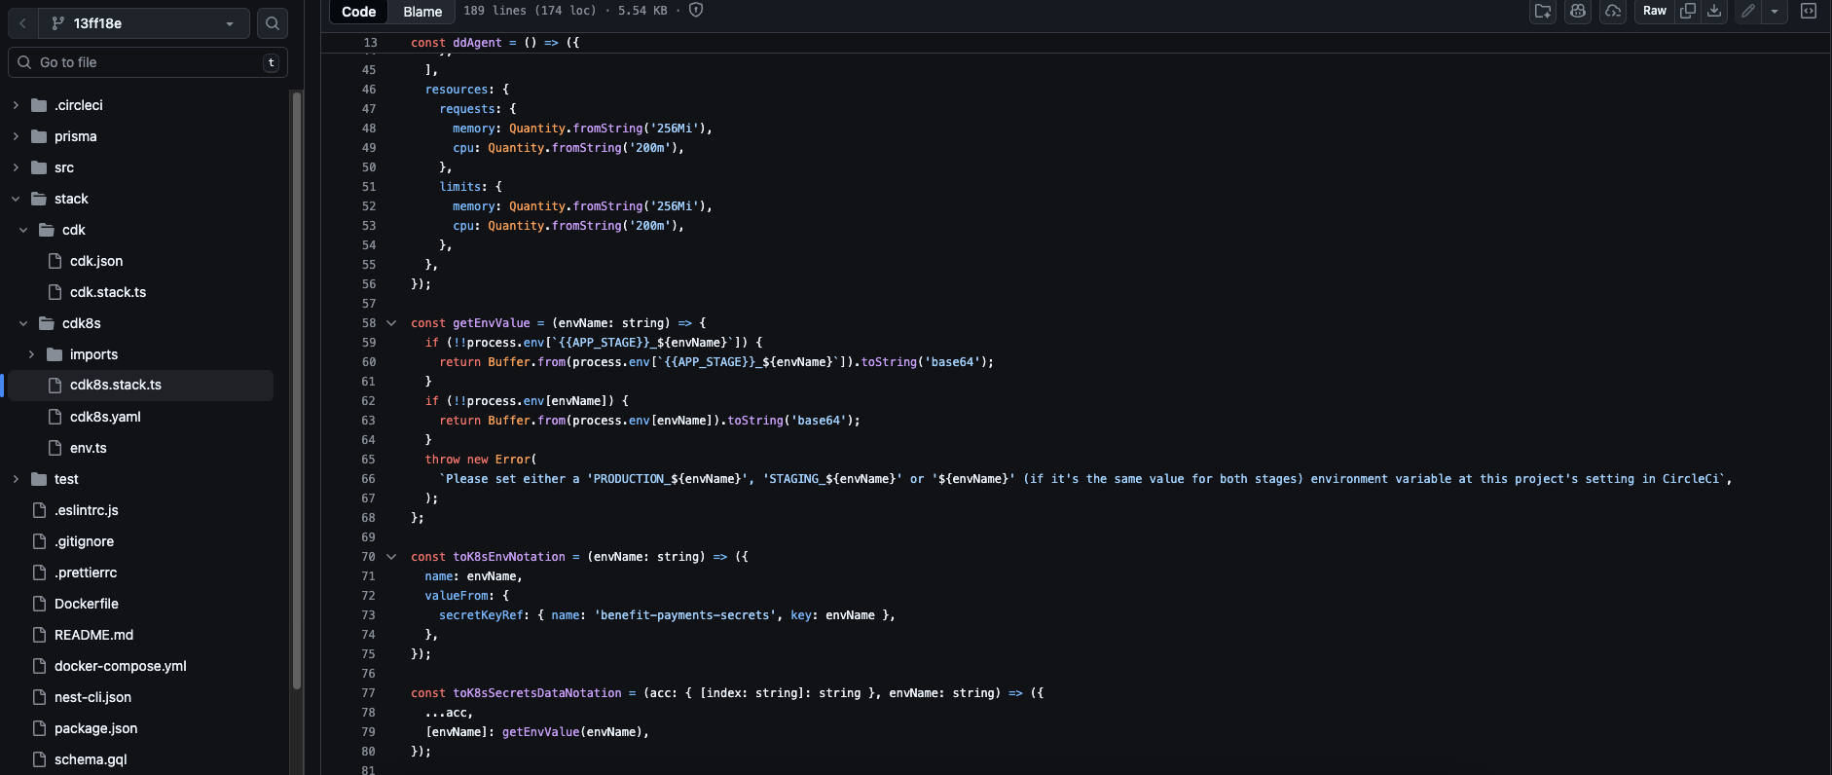Image resolution: width=1832 pixels, height=775 pixels.
Task: Open .eslintrc.js file
Action: (x=87, y=510)
